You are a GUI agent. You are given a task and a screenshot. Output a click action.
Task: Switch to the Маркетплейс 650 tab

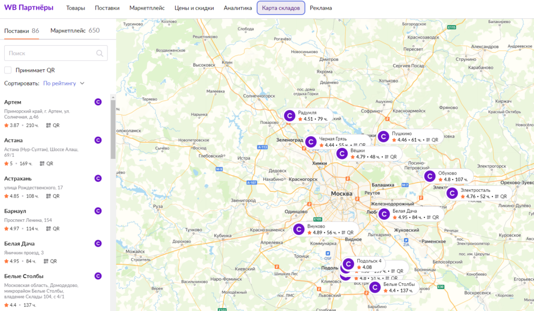click(x=75, y=31)
